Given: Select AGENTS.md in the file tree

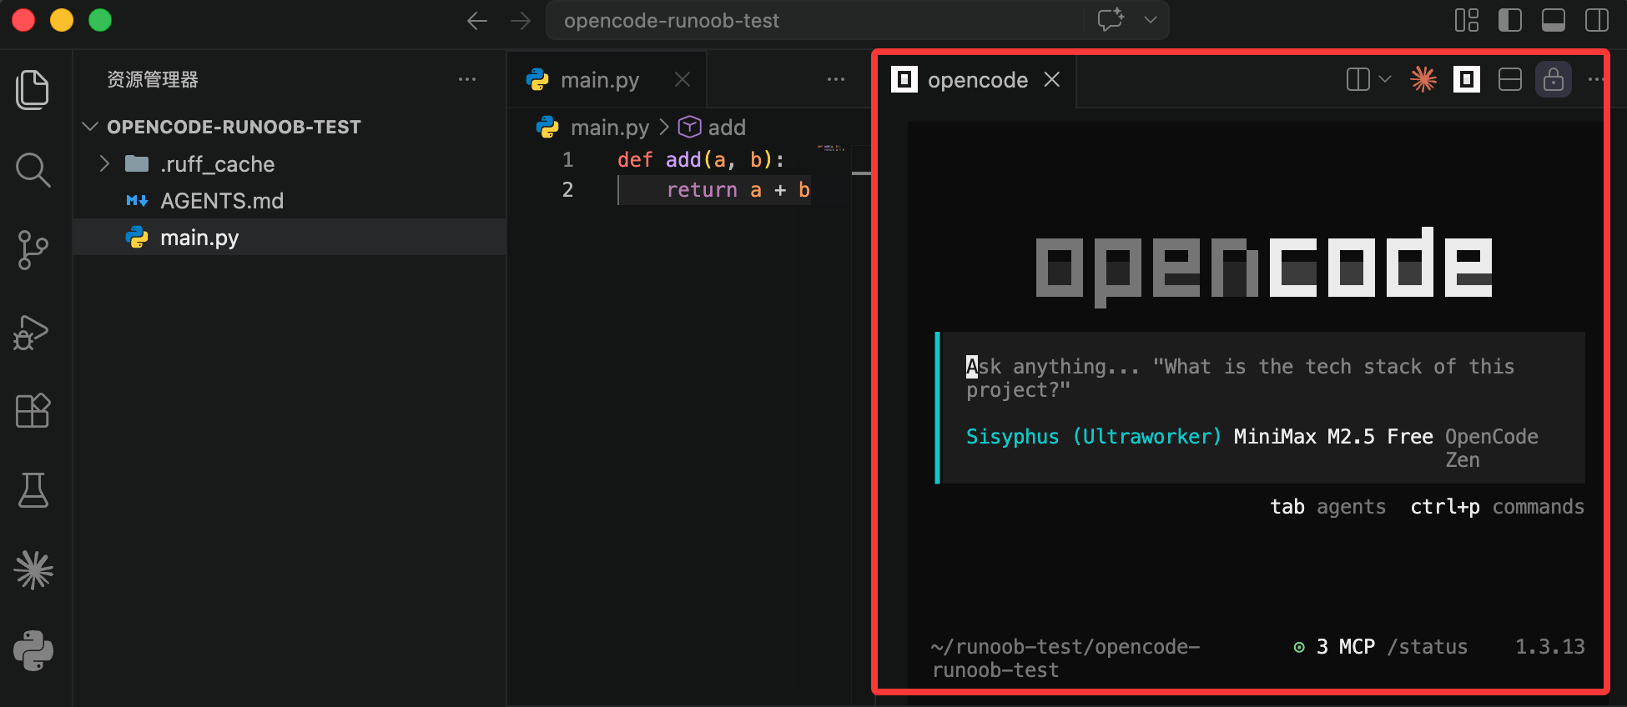Looking at the screenshot, I should point(290,200).
